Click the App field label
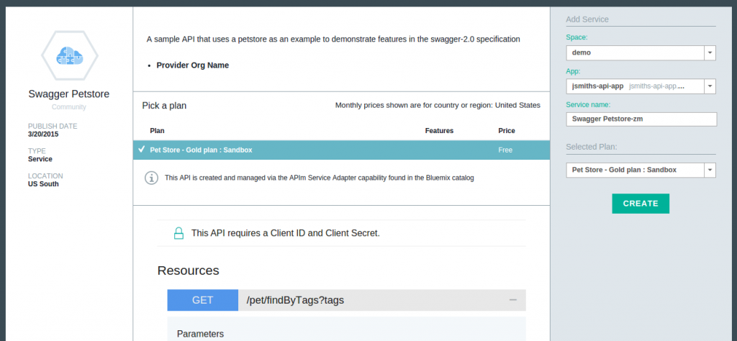This screenshot has height=341, width=737. tap(573, 71)
